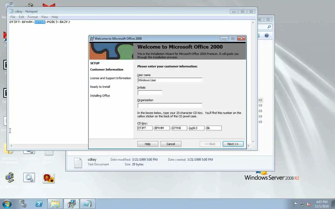Maximize the Office 2000 setup window
Viewport: 335px width, 209px height.
(x=233, y=38)
